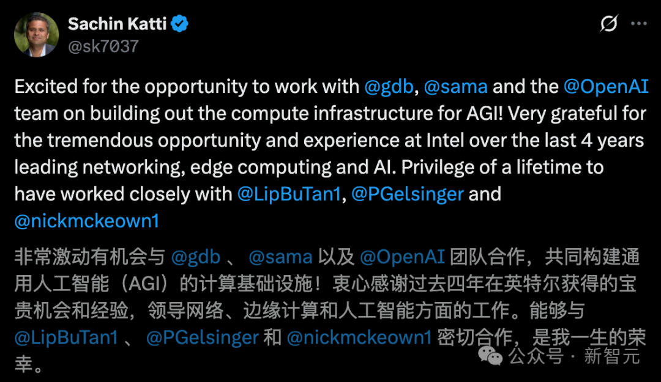661x382 pixels.
Task: Open @gdb mention in the English text
Action: (x=390, y=86)
